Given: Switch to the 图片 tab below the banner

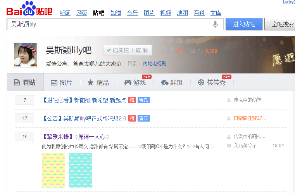Looking at the screenshot, I should click(x=61, y=83).
